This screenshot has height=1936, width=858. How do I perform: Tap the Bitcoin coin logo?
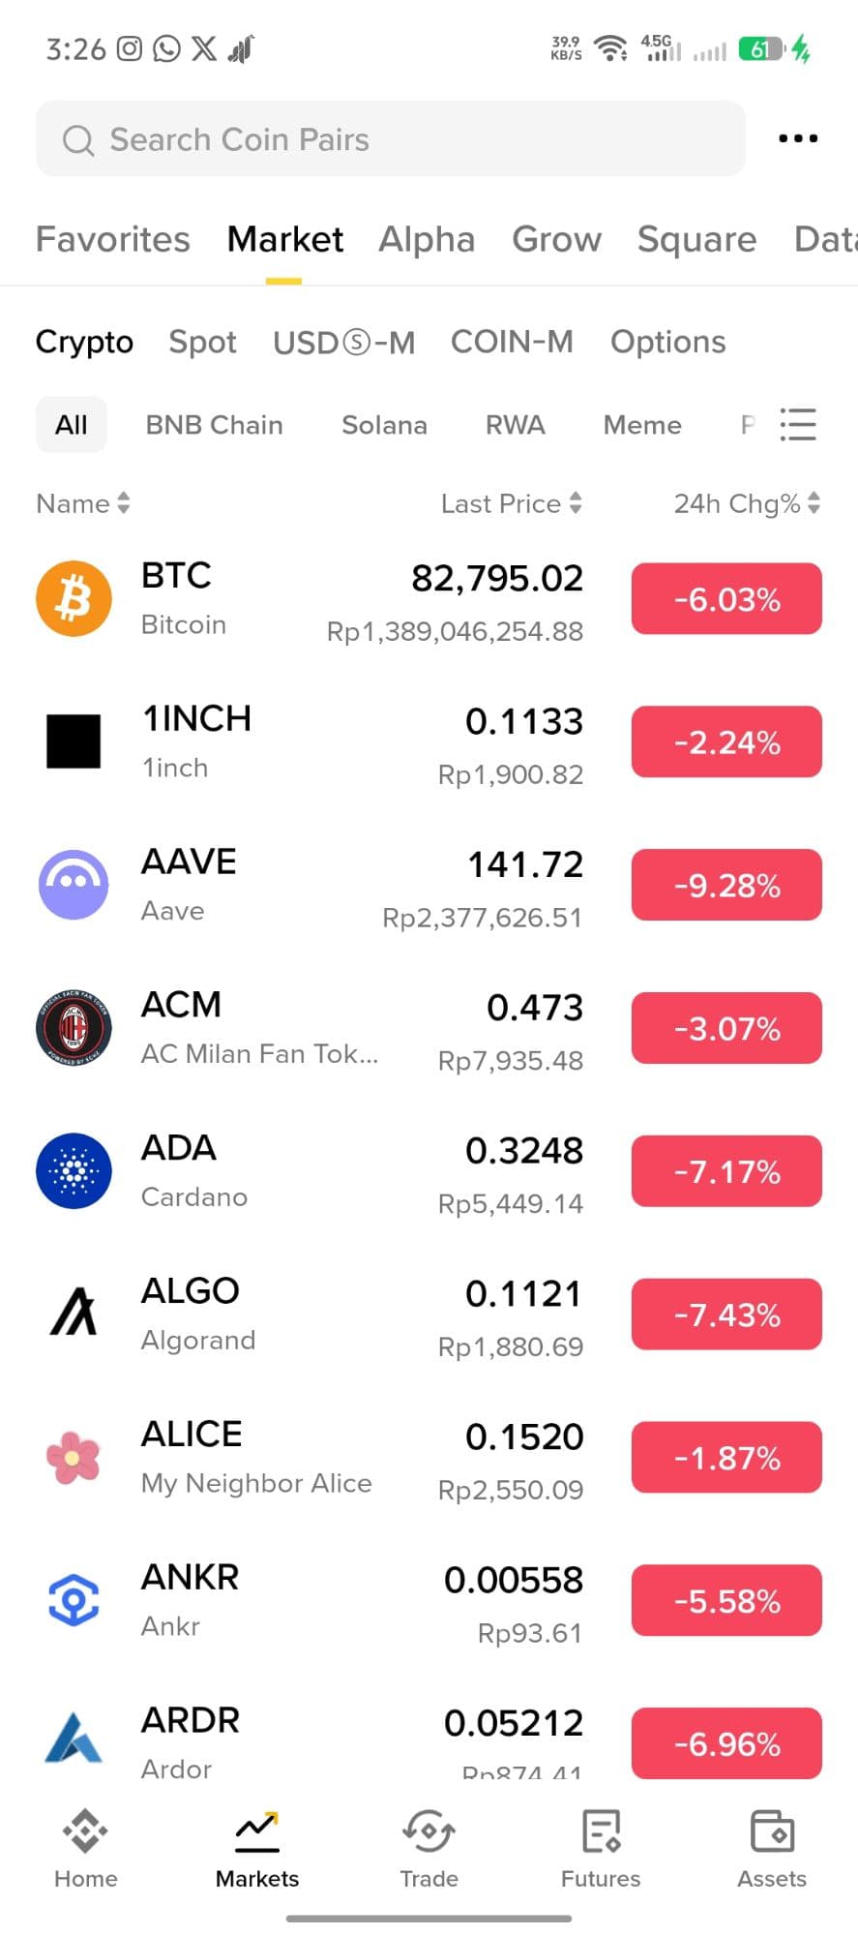74,598
